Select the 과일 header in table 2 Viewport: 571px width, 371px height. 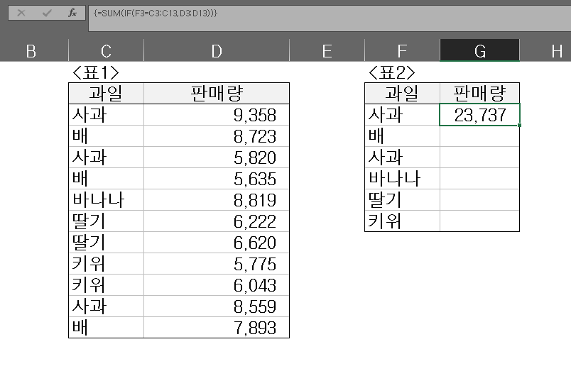pyautogui.click(x=402, y=94)
